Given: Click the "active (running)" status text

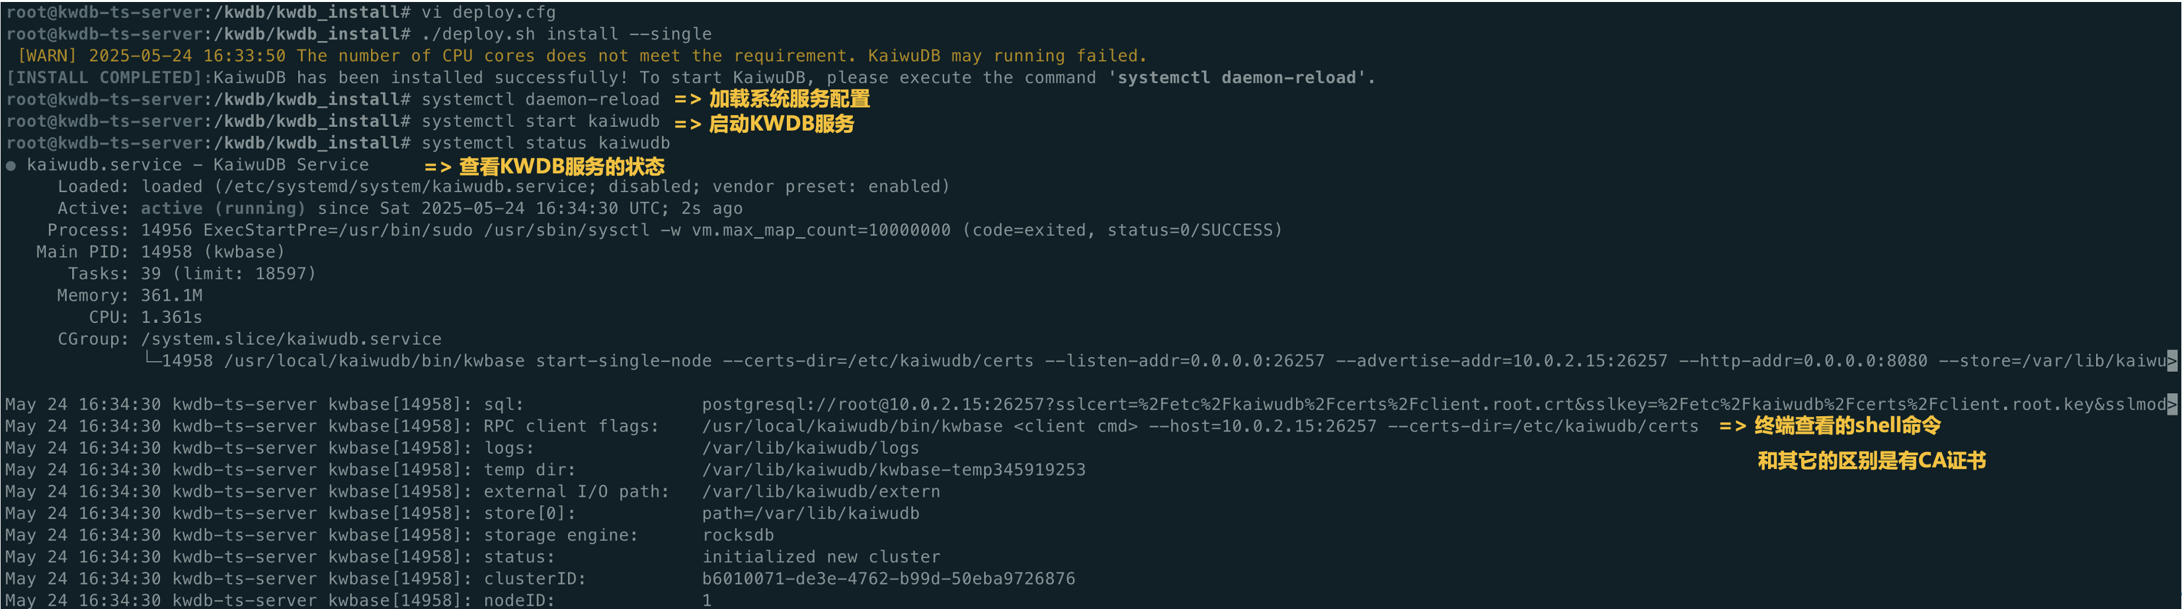Looking at the screenshot, I should 223,209.
